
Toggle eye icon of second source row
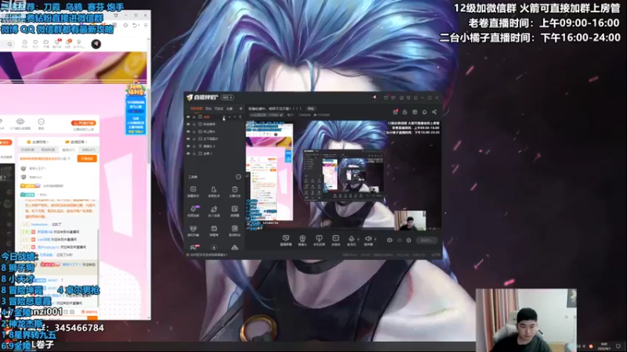188,124
